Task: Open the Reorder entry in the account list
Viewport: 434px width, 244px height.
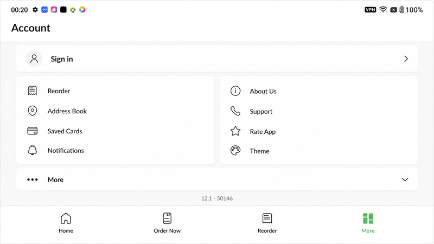Action: tap(59, 91)
